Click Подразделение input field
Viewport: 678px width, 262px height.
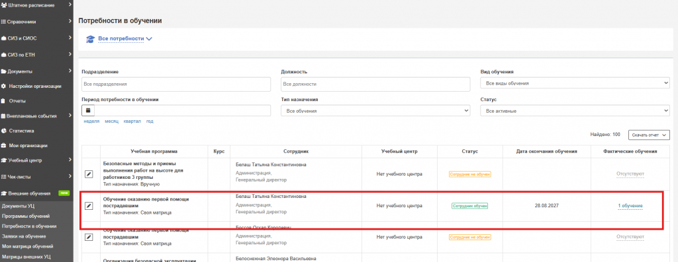point(176,84)
